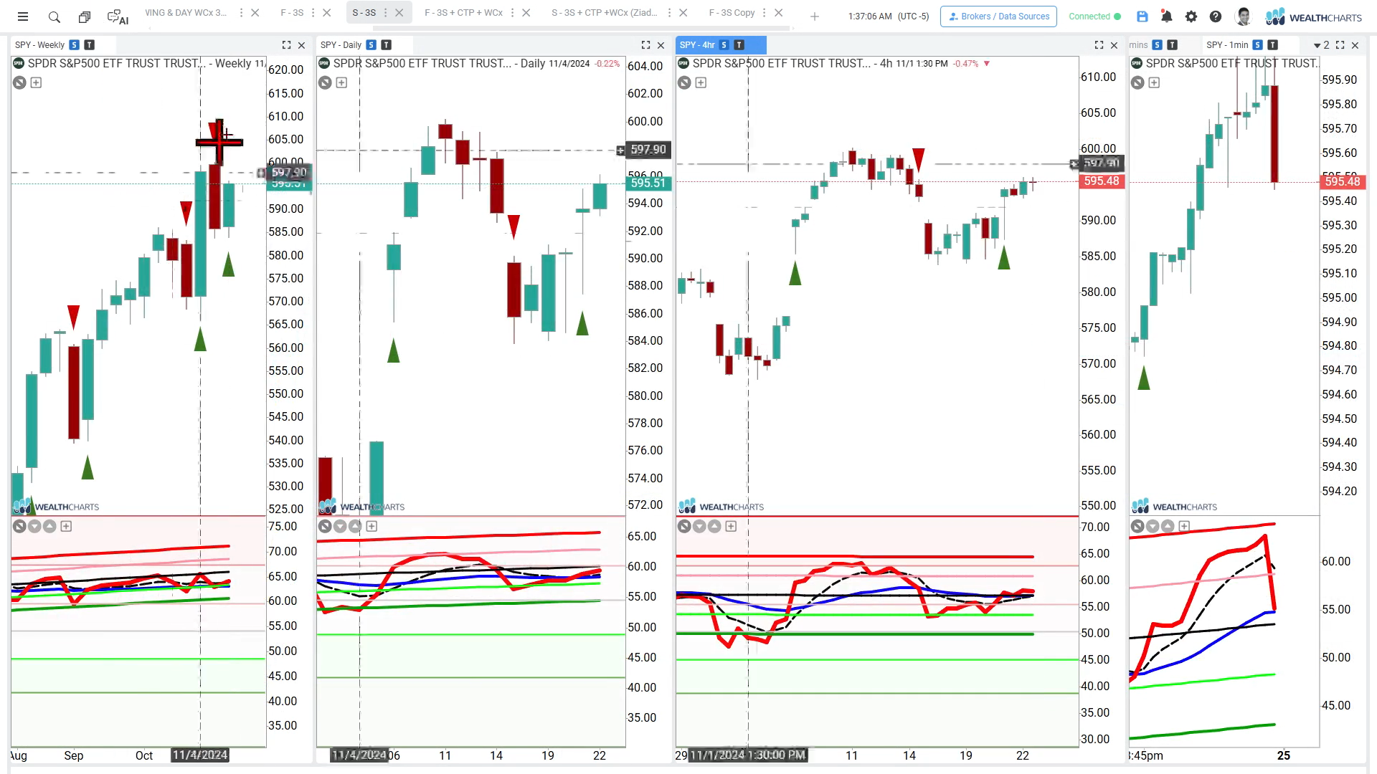Open the symbol search magnifier
The width and height of the screenshot is (1377, 774).
[x=54, y=16]
